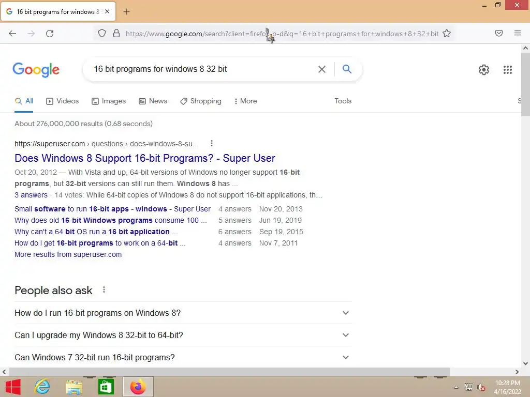Switch to News results tab
This screenshot has height=397, width=530.
click(153, 101)
